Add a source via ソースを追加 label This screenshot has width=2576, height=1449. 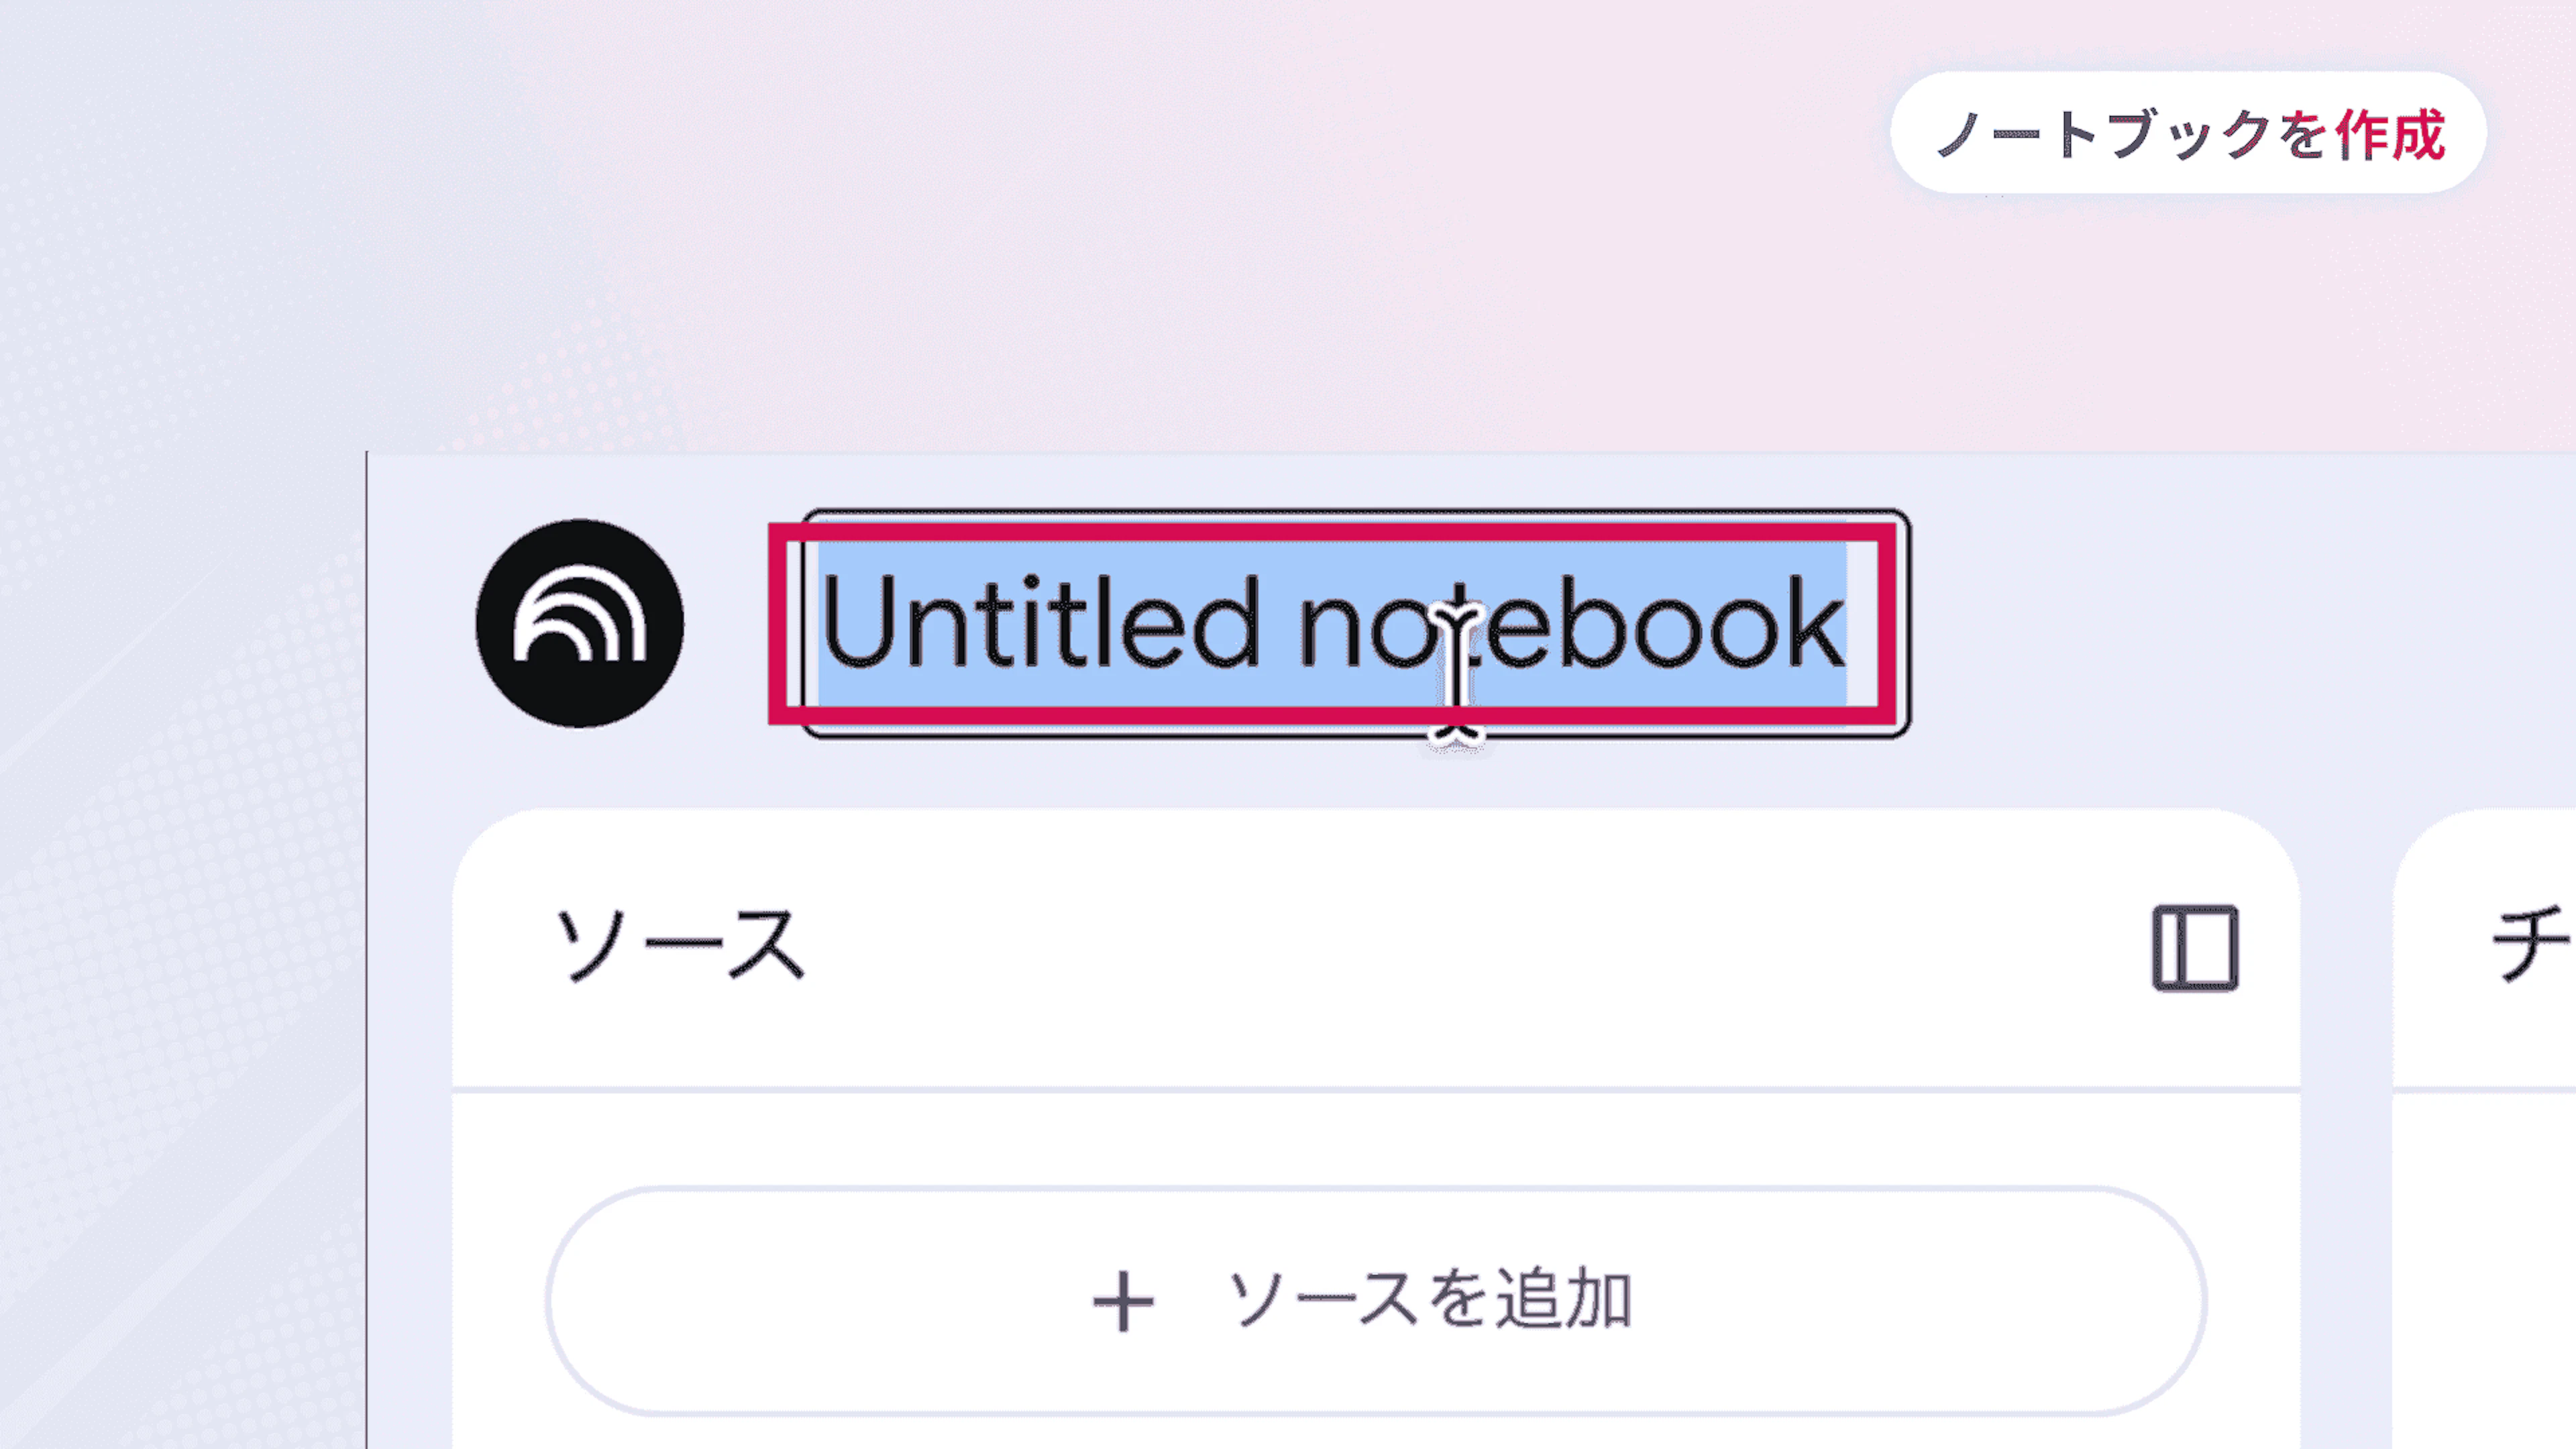tap(1430, 1300)
